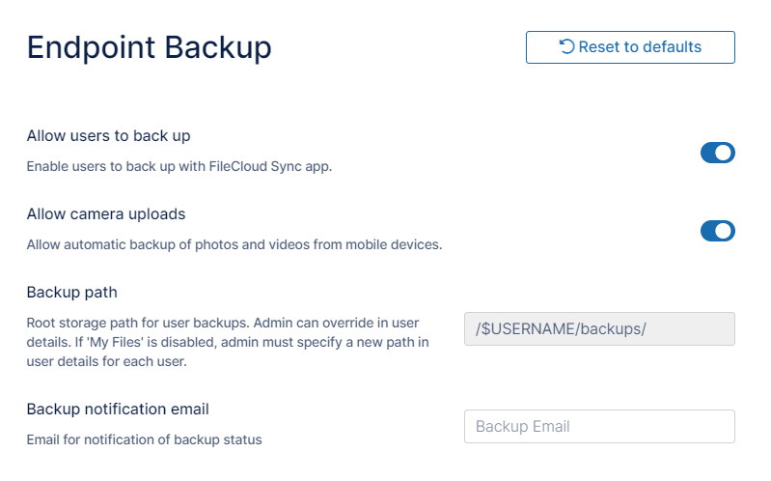Screen dimensions: 771x481
Task: Click the Backup path field
Action: (599, 328)
